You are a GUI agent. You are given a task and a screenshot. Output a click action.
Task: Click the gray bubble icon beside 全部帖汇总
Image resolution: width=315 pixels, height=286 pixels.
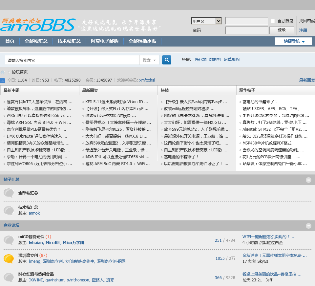(9, 193)
